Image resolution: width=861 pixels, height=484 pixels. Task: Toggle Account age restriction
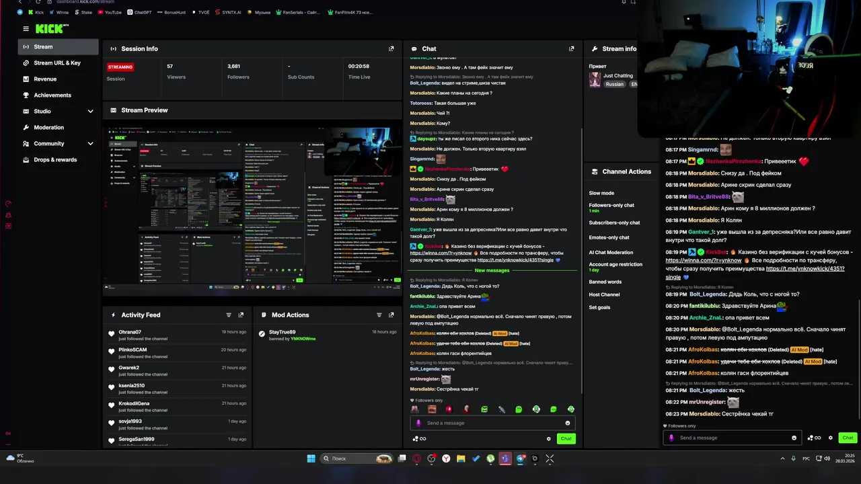click(615, 264)
